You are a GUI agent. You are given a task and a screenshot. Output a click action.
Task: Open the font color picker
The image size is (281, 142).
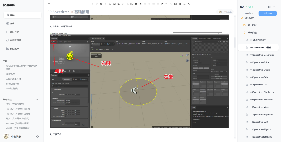pyautogui.click(x=110, y=4)
